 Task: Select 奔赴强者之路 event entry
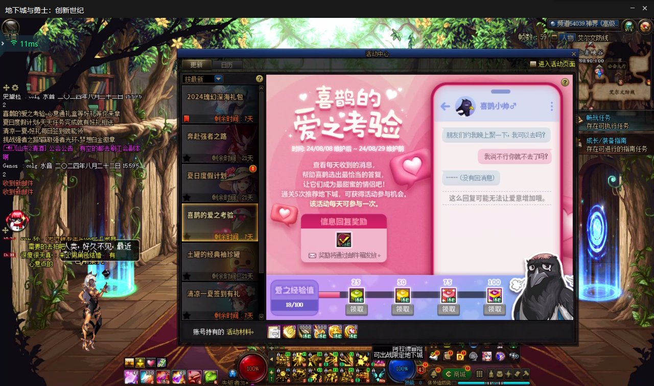220,144
